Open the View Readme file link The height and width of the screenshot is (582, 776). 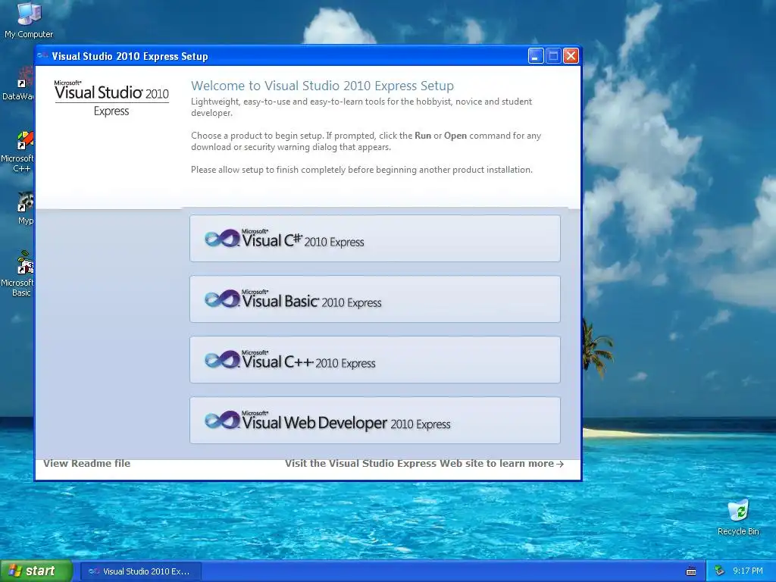86,463
